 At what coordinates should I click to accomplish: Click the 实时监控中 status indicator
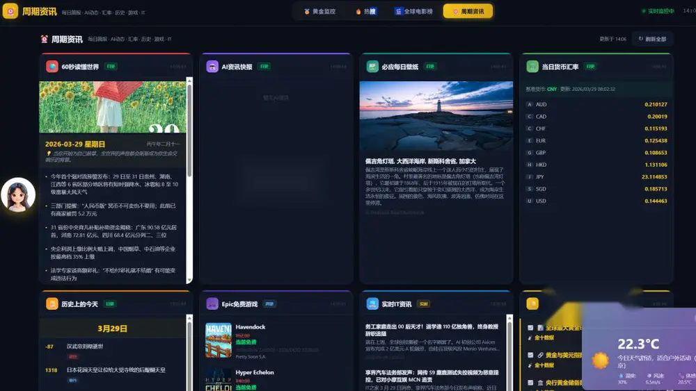coord(658,11)
